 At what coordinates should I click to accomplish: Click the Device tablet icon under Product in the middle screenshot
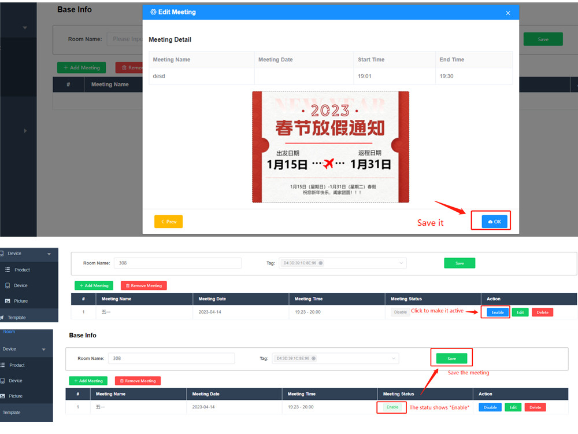point(8,285)
